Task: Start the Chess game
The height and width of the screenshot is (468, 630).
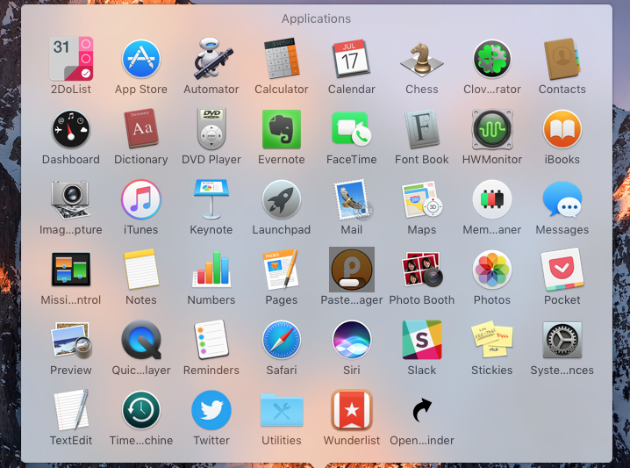Action: [422, 59]
